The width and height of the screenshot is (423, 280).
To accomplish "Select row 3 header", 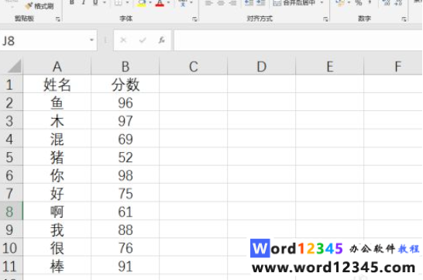I will (11, 121).
